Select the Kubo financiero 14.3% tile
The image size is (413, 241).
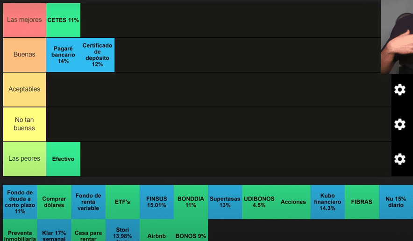pos(328,202)
